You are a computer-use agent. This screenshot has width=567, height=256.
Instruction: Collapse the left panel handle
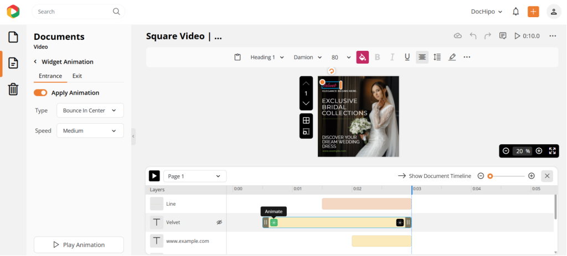133,137
